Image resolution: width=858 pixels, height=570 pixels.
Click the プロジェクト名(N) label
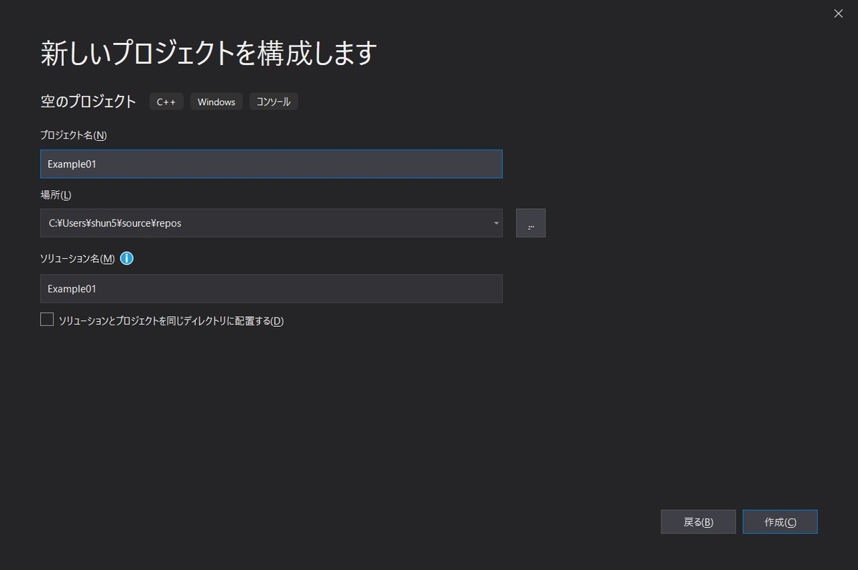tap(74, 135)
